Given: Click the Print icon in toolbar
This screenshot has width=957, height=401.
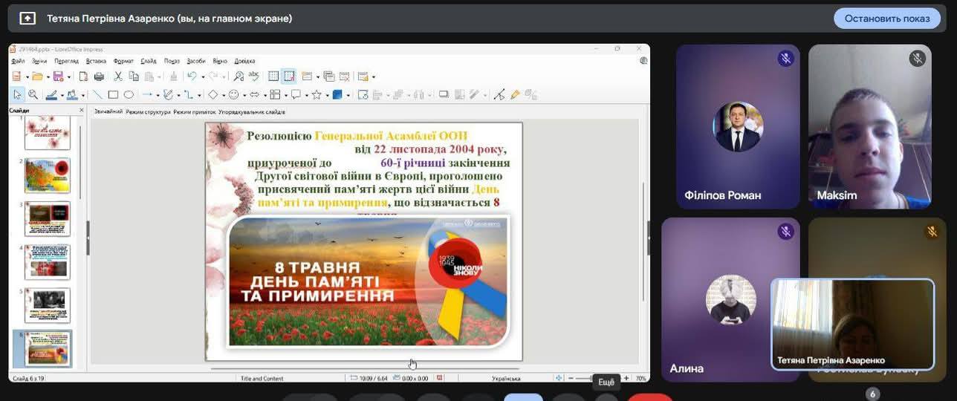Looking at the screenshot, I should pos(99,76).
